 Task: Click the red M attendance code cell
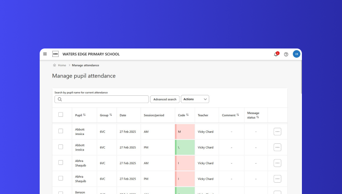click(x=185, y=132)
